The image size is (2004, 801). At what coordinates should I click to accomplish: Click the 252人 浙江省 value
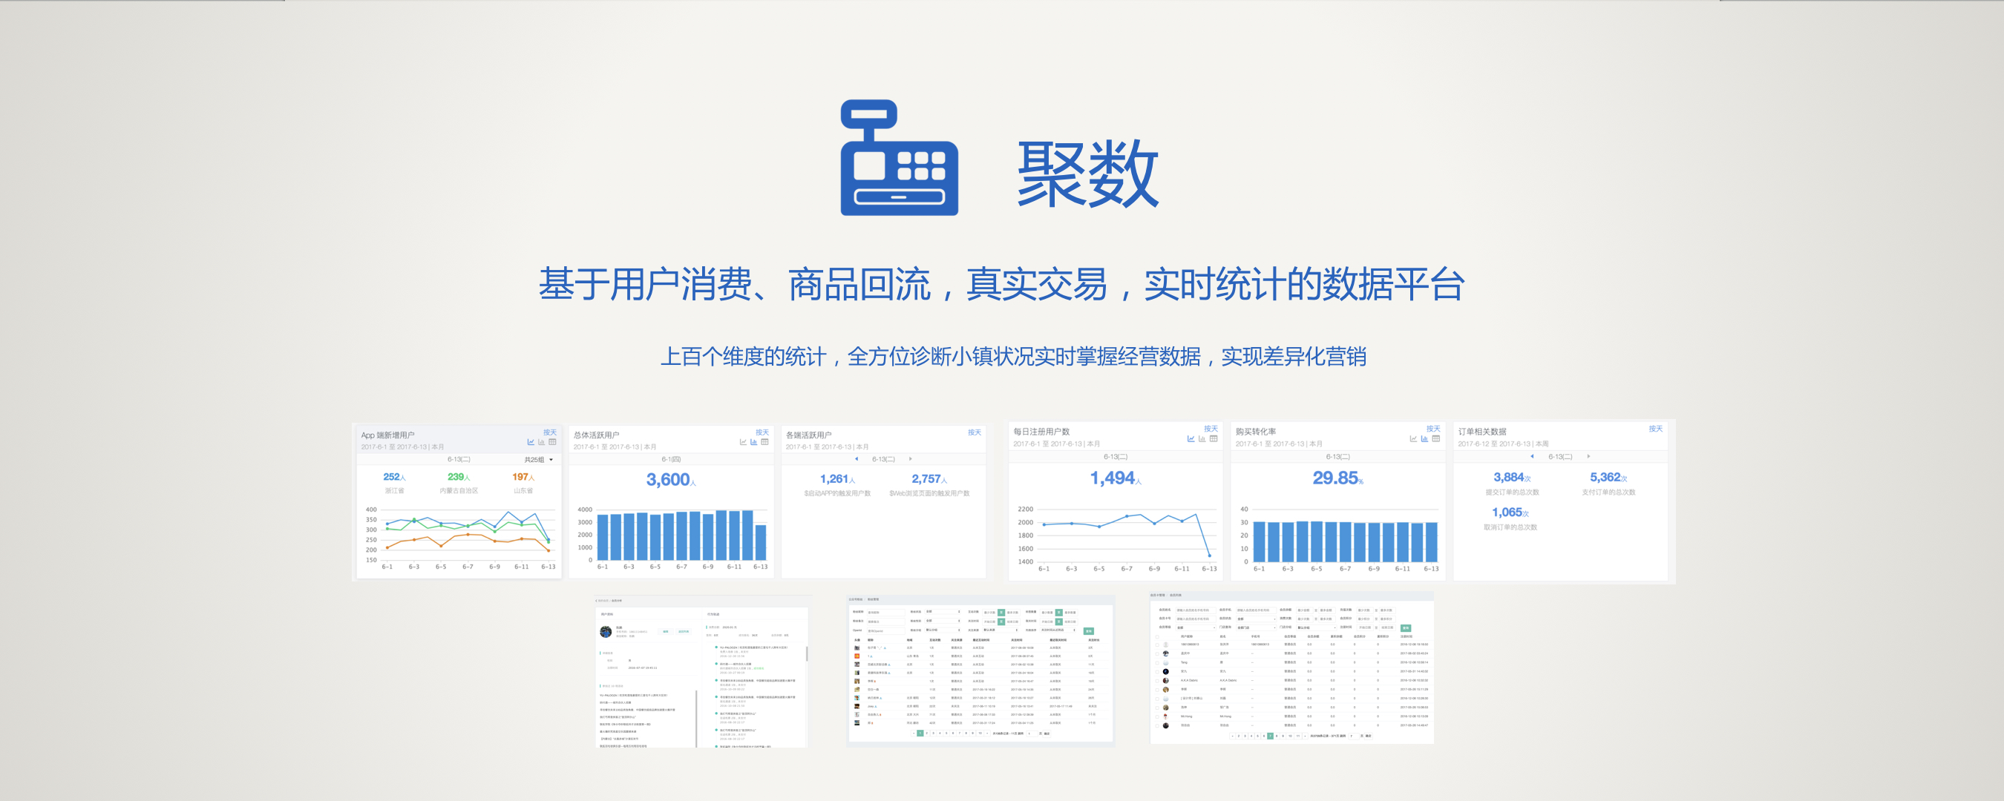(394, 477)
